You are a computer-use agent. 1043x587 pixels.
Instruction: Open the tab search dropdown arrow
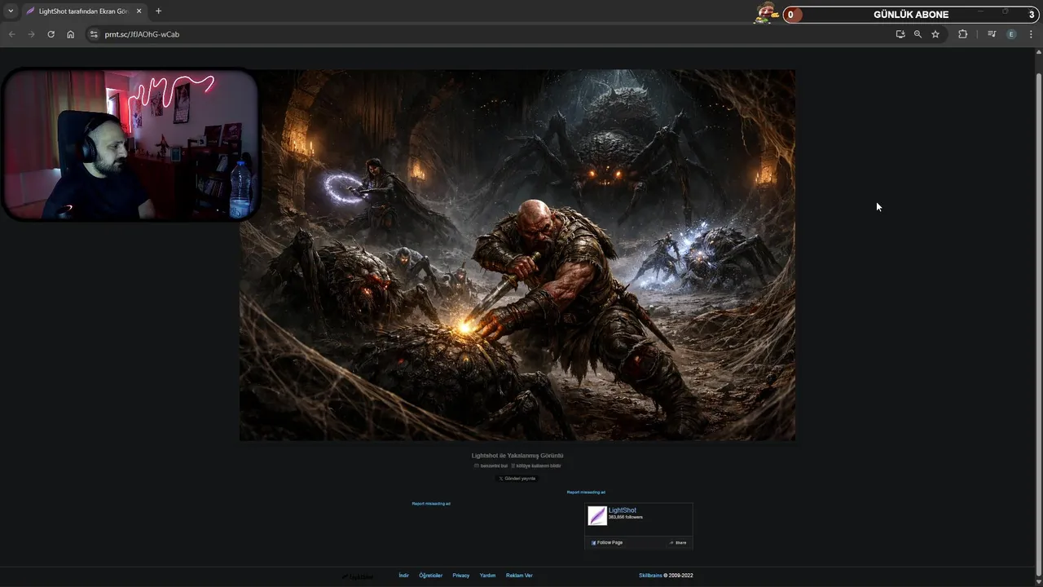click(11, 11)
